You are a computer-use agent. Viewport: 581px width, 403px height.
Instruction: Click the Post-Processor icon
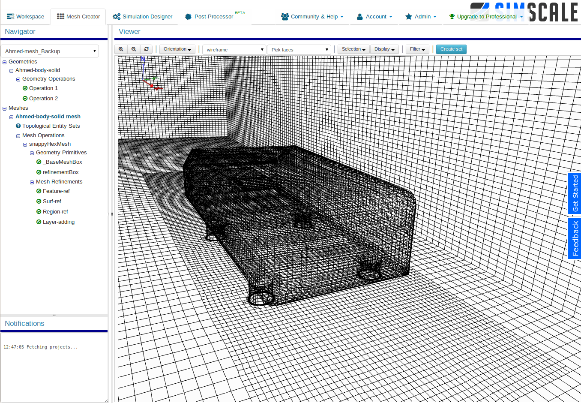(187, 16)
